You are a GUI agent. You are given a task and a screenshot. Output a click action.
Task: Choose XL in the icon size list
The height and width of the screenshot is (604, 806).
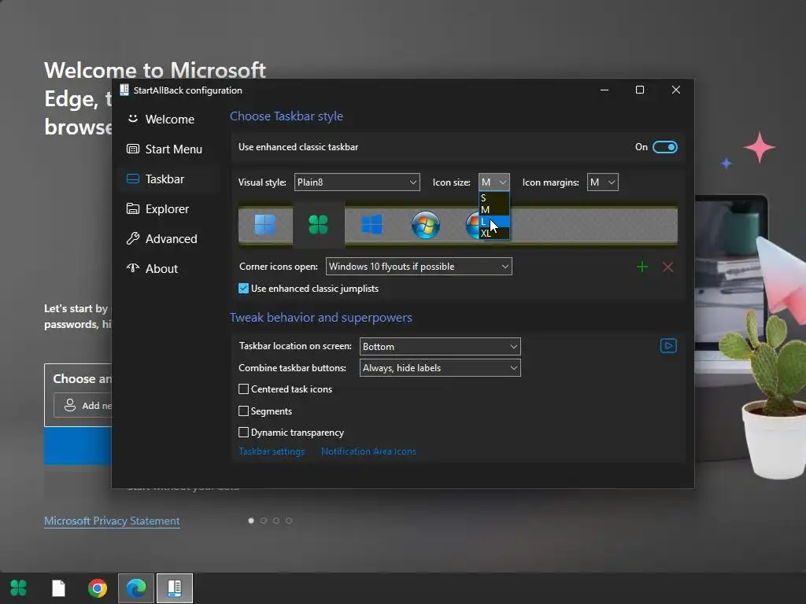click(x=494, y=233)
